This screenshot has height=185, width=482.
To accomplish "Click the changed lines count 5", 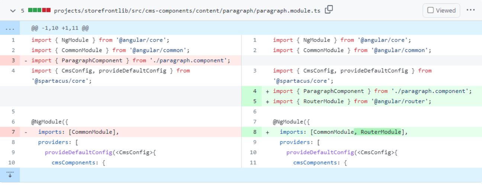I will 23,11.
